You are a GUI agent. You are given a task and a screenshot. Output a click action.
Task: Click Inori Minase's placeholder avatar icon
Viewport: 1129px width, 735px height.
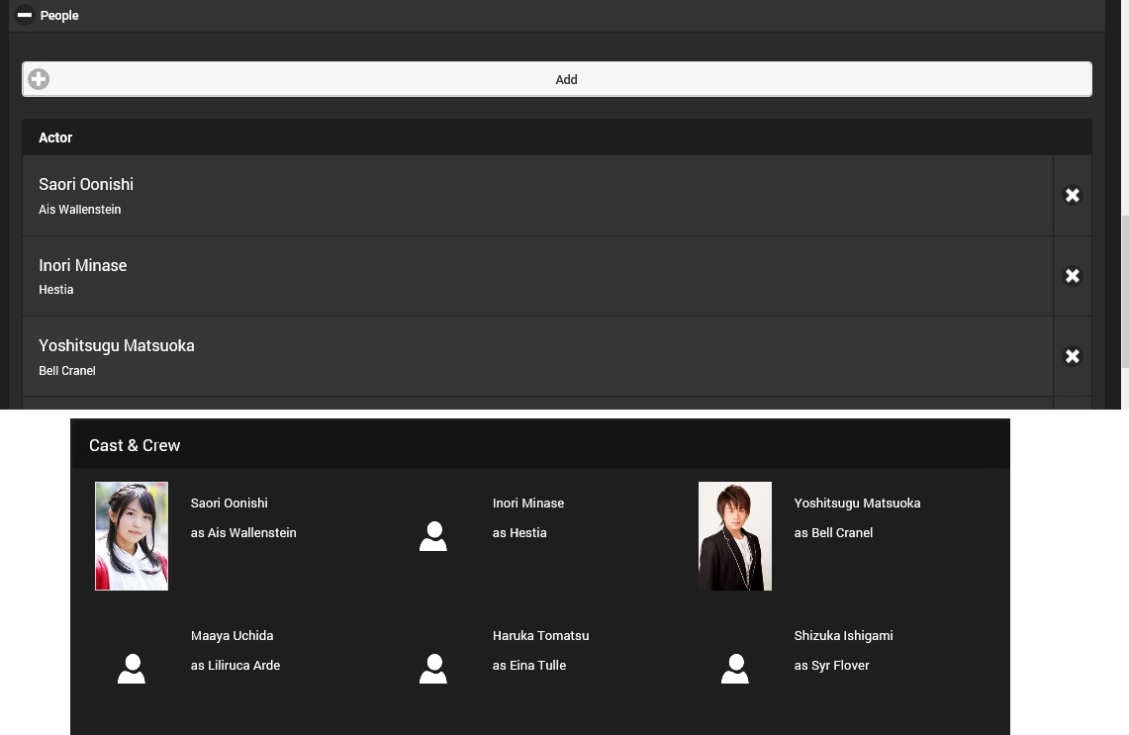click(433, 536)
